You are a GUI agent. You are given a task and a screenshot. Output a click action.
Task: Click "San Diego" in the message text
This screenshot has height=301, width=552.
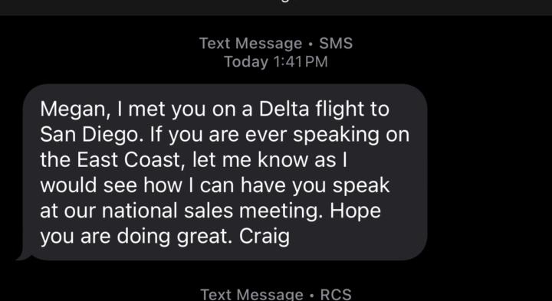click(90, 135)
